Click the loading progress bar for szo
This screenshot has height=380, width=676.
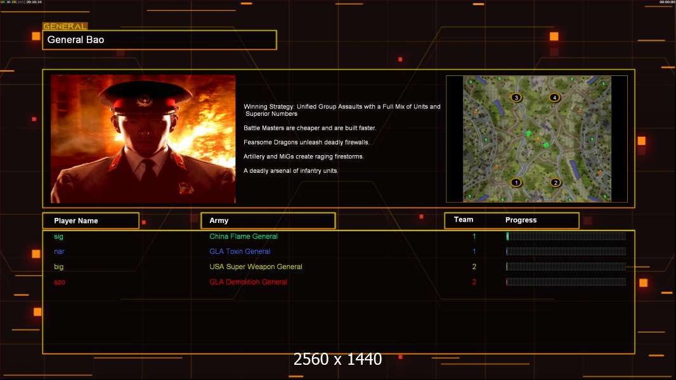(x=566, y=282)
